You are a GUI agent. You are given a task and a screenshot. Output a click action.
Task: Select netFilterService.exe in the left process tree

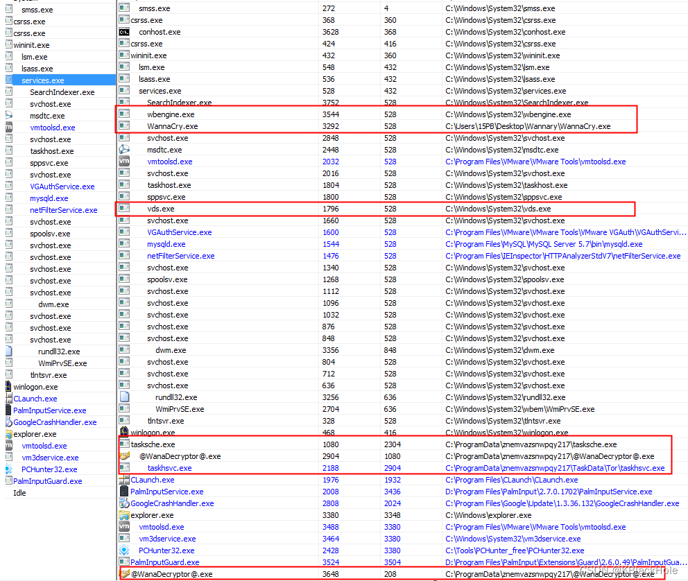63,210
